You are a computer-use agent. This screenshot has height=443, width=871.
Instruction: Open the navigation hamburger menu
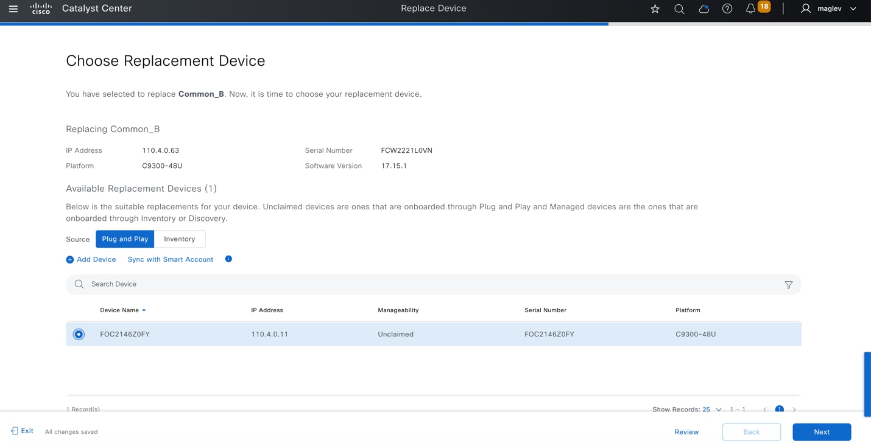coord(13,8)
